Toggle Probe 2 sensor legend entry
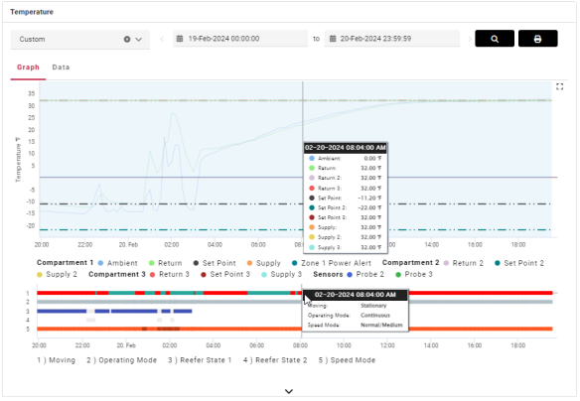Image resolution: width=580 pixels, height=401 pixels. pos(365,274)
